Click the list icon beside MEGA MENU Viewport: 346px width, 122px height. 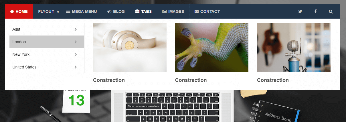[68, 11]
